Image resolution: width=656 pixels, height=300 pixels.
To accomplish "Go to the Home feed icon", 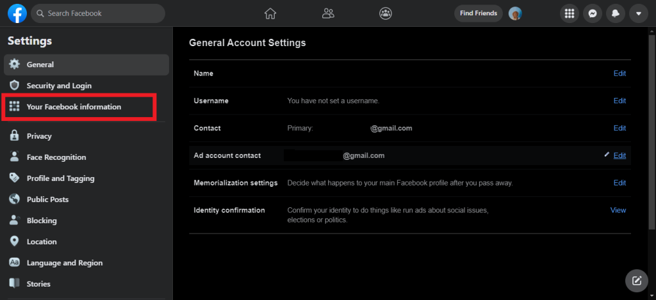I will tap(270, 13).
